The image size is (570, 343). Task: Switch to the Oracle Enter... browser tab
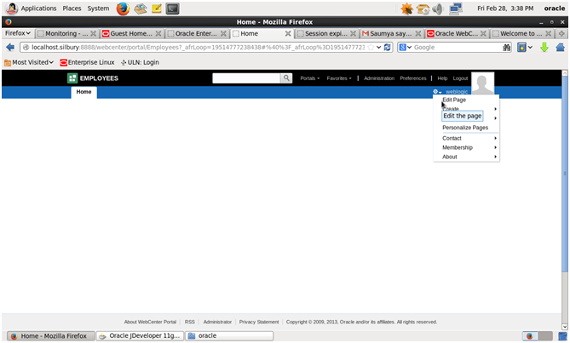click(x=196, y=33)
